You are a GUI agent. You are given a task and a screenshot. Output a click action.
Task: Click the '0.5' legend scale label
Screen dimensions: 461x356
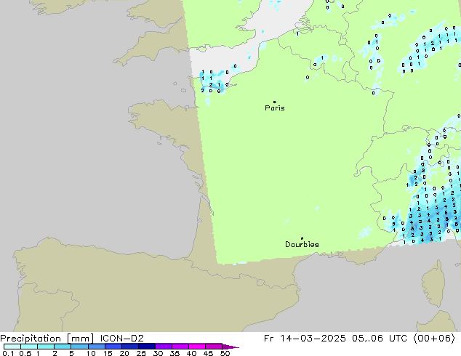[25, 353]
